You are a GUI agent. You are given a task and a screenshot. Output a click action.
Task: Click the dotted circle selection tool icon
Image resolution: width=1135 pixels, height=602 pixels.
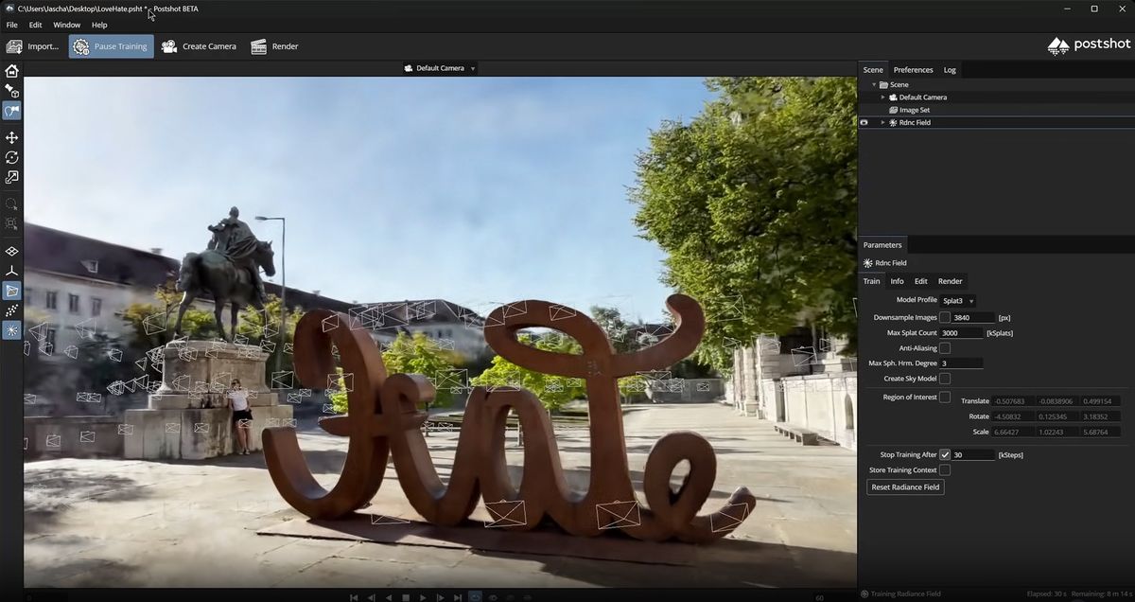pyautogui.click(x=11, y=204)
